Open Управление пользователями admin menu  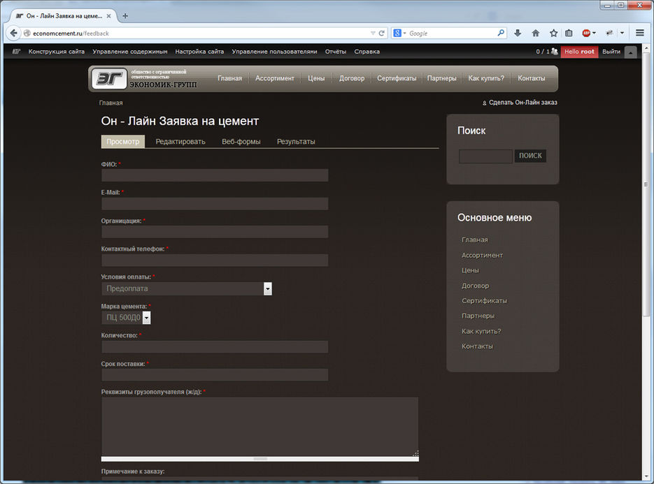click(274, 52)
